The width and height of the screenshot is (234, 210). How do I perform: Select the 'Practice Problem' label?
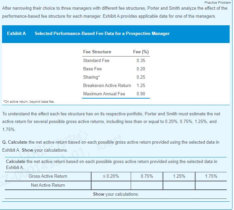click(217, 2)
